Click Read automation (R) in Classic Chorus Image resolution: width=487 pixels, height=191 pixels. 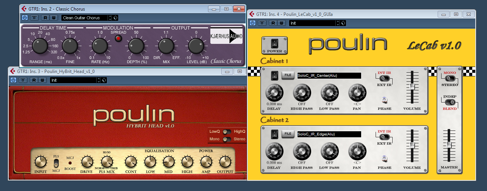[45, 17]
